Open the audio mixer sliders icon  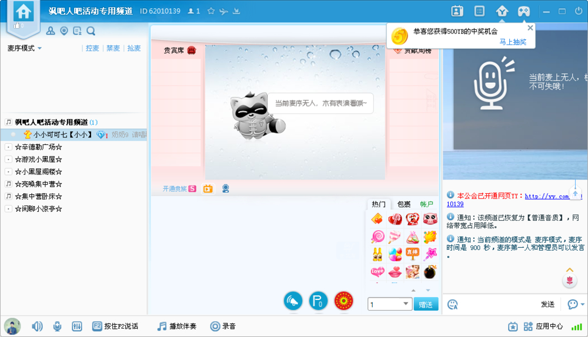[76, 326]
